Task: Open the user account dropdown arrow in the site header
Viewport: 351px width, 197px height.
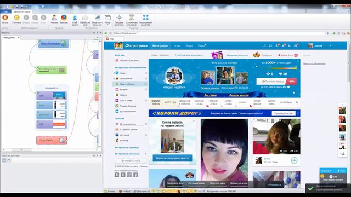Action: tap(331, 46)
